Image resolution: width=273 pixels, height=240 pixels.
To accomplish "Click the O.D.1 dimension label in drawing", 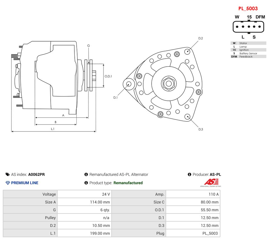I will (108, 76).
